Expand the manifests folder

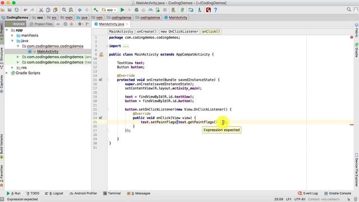[x=12, y=35]
